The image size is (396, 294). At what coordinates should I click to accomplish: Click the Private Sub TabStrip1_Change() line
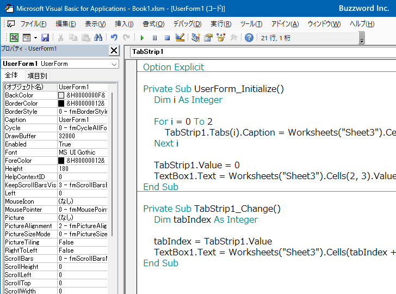(x=212, y=209)
